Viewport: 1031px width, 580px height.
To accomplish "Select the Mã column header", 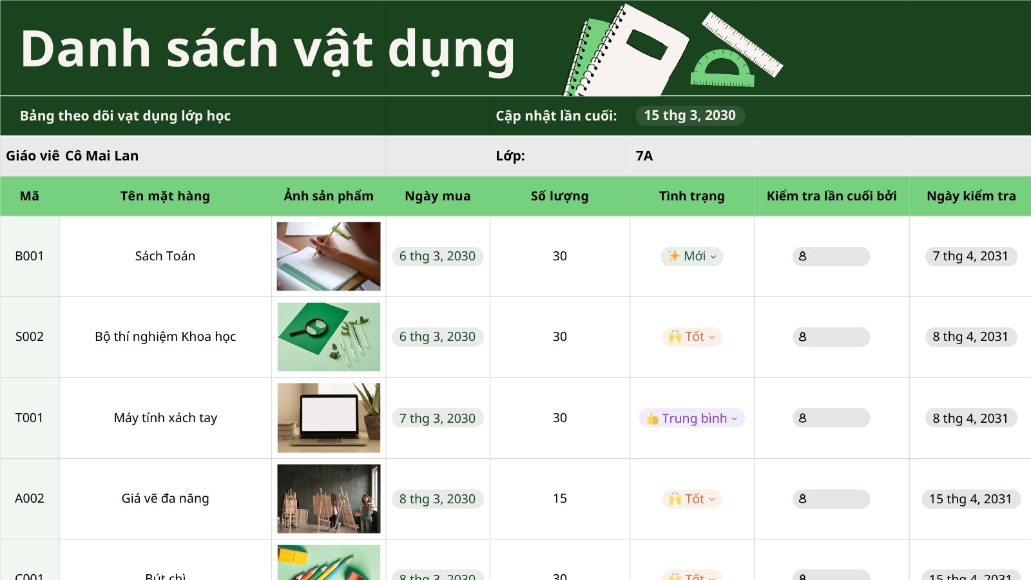I will [x=30, y=196].
